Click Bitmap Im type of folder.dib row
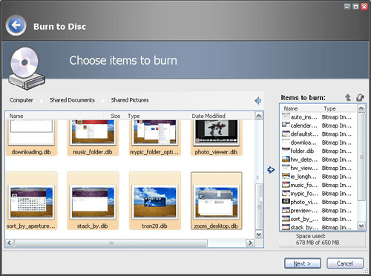The image size is (371, 276). [x=337, y=151]
